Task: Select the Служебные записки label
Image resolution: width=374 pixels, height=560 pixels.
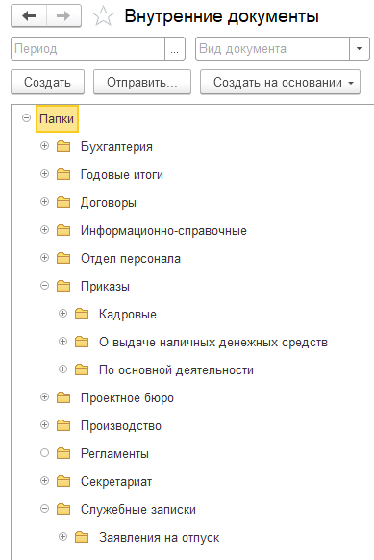Action: (138, 510)
